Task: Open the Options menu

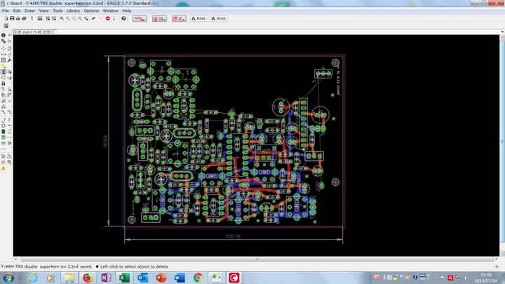Action: coord(91,11)
